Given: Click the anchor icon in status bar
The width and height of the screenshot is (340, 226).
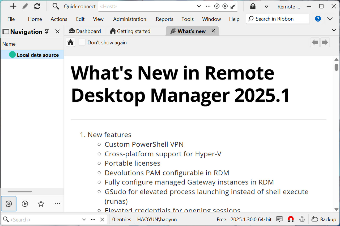Looking at the screenshot, I should tap(302, 219).
